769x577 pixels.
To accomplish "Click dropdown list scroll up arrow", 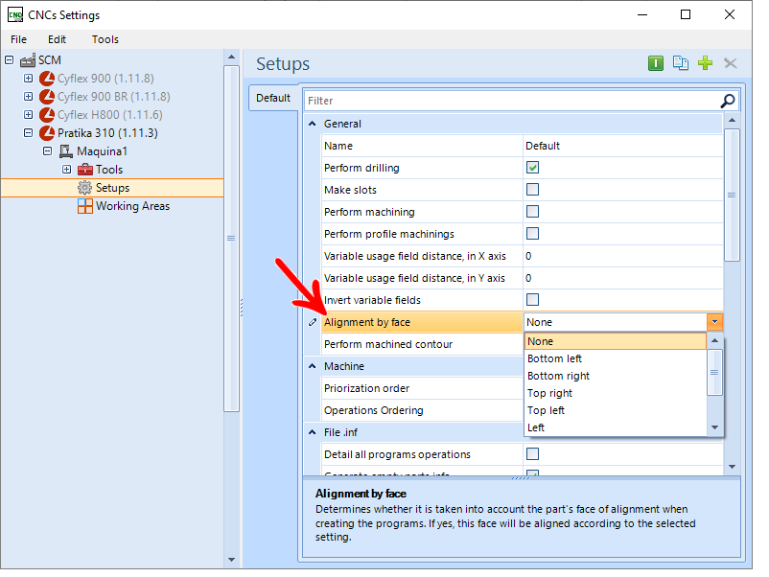I will coord(714,340).
